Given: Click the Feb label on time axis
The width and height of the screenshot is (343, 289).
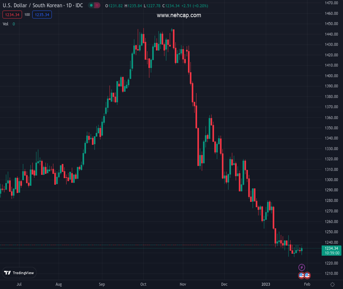Looking at the screenshot, I should click(308, 285).
